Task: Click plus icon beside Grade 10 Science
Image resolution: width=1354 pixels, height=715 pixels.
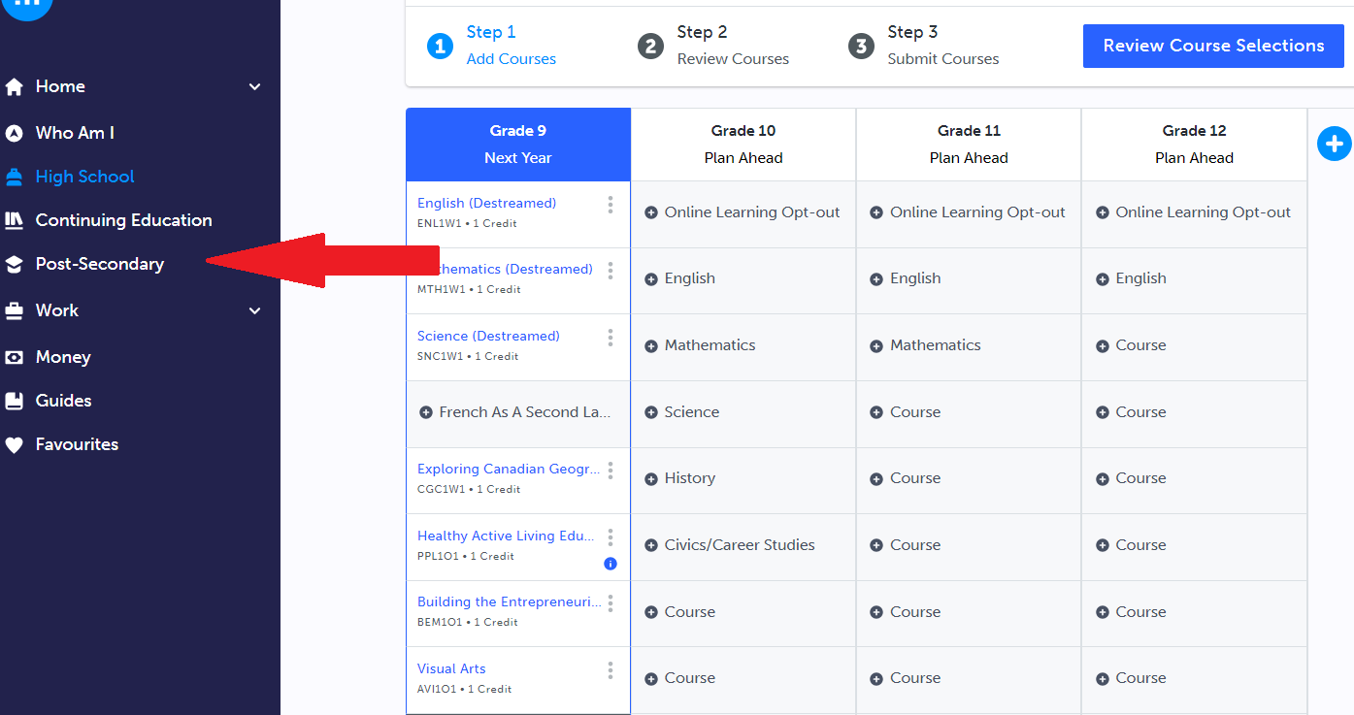Action: coord(651,412)
